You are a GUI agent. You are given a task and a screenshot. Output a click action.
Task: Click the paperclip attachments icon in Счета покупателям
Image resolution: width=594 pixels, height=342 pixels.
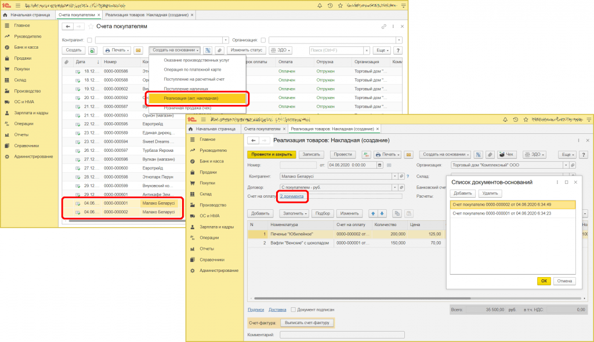coord(219,50)
